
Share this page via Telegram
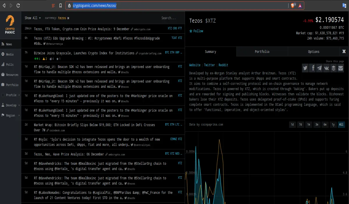pos(319,68)
